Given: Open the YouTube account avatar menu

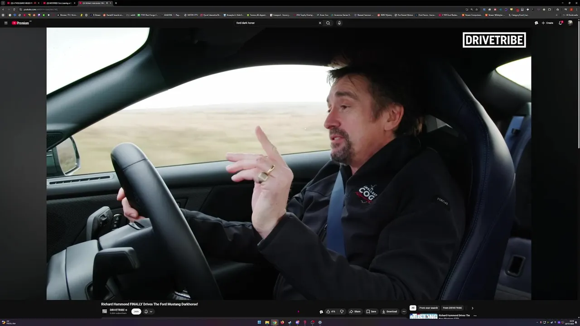Looking at the screenshot, I should [570, 23].
